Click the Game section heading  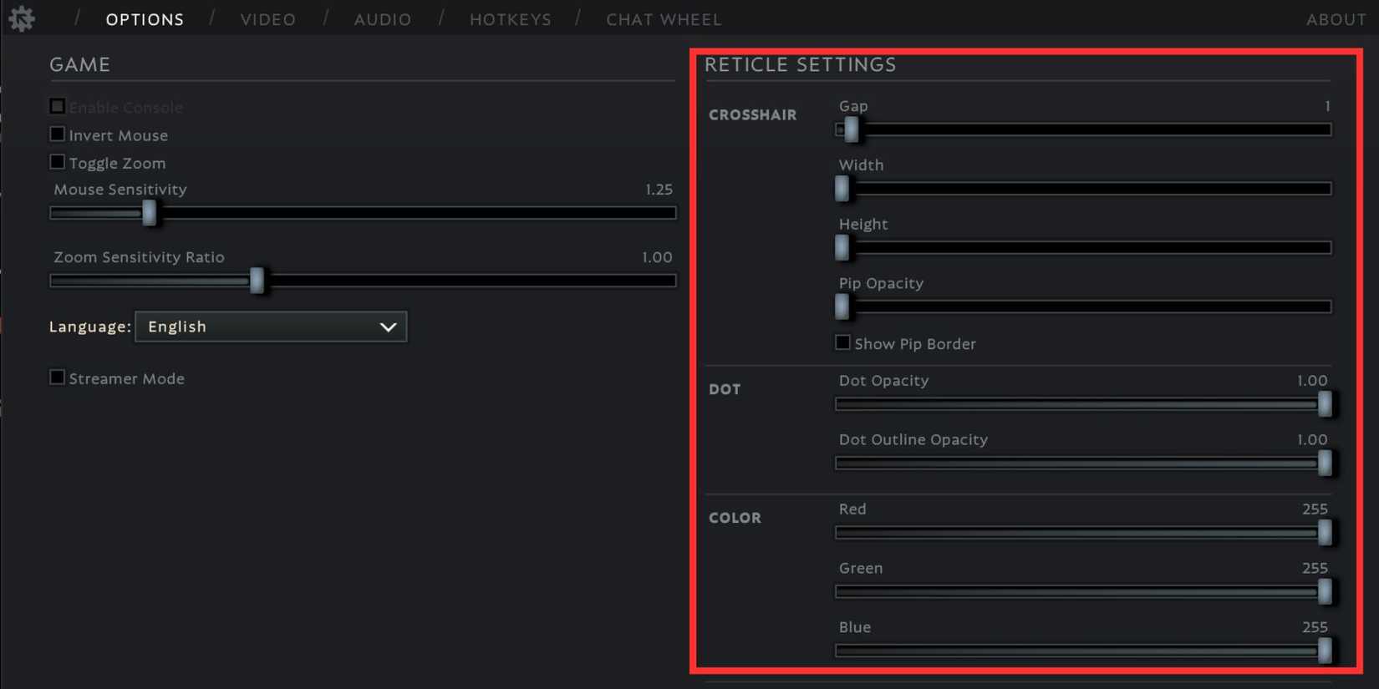click(79, 64)
